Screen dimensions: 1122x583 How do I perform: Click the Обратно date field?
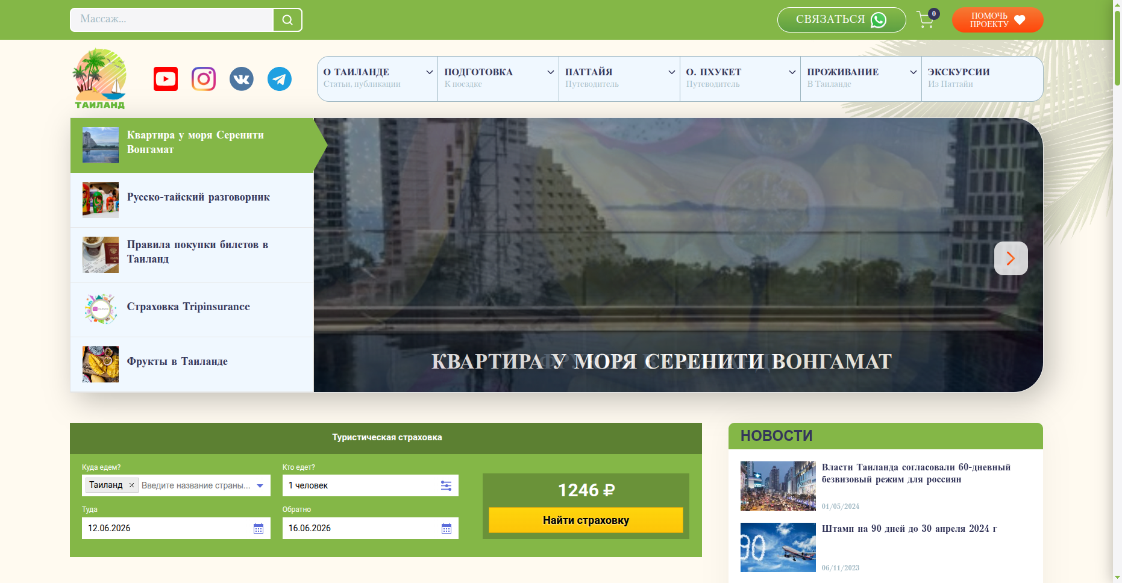(x=371, y=528)
